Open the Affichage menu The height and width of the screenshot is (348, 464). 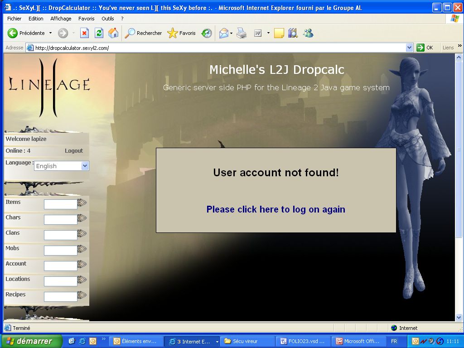click(61, 19)
